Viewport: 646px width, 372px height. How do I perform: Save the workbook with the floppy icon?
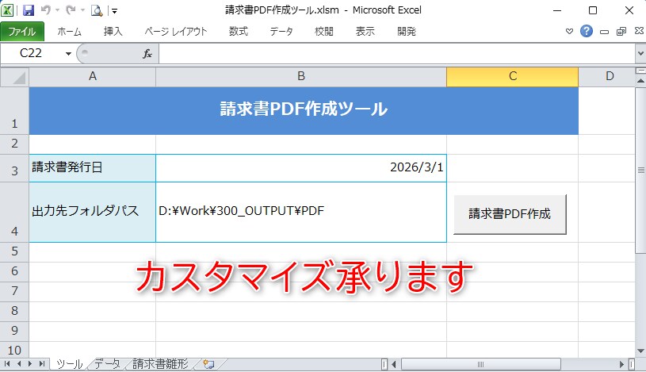coord(29,10)
